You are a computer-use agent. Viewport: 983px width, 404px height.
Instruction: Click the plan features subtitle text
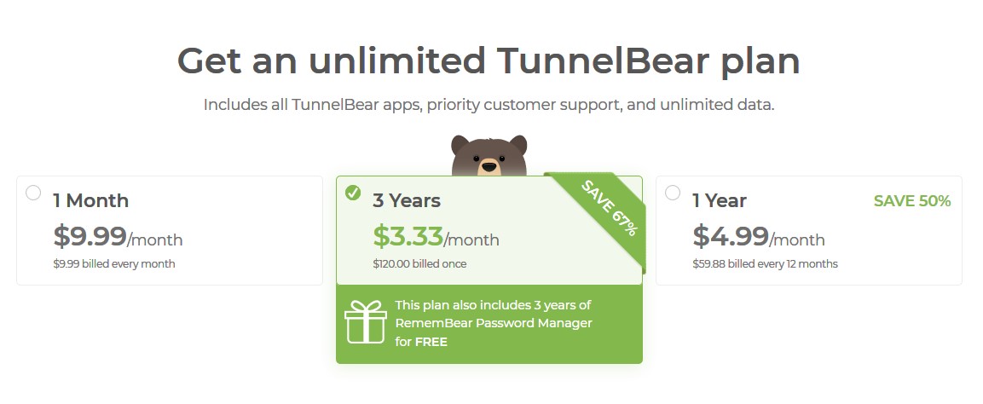pos(489,105)
